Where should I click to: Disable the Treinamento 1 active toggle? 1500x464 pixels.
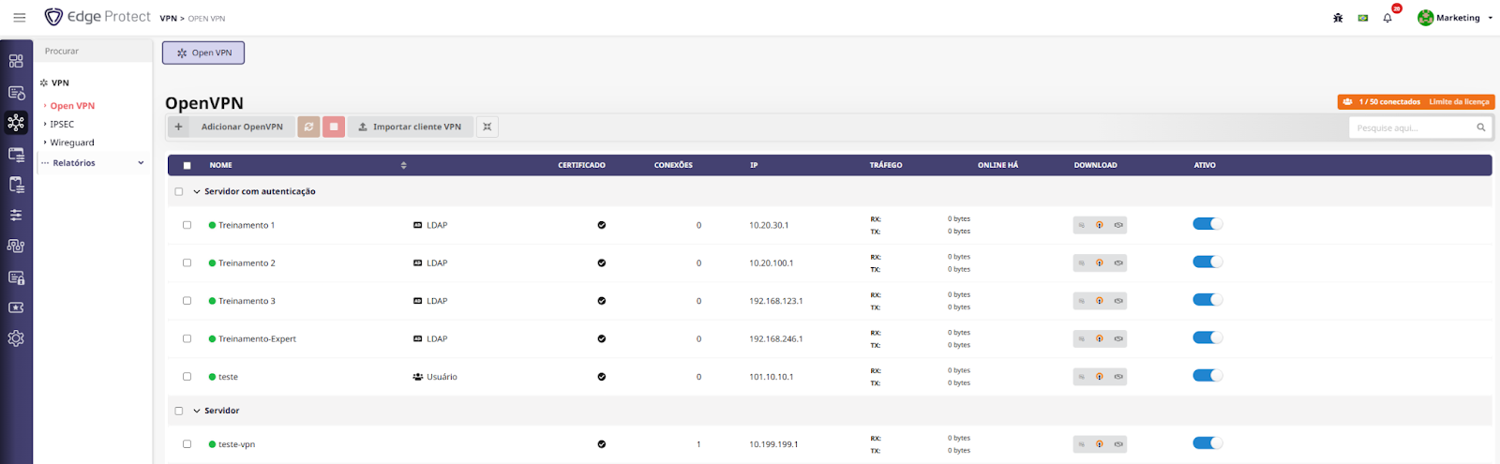tap(1207, 224)
